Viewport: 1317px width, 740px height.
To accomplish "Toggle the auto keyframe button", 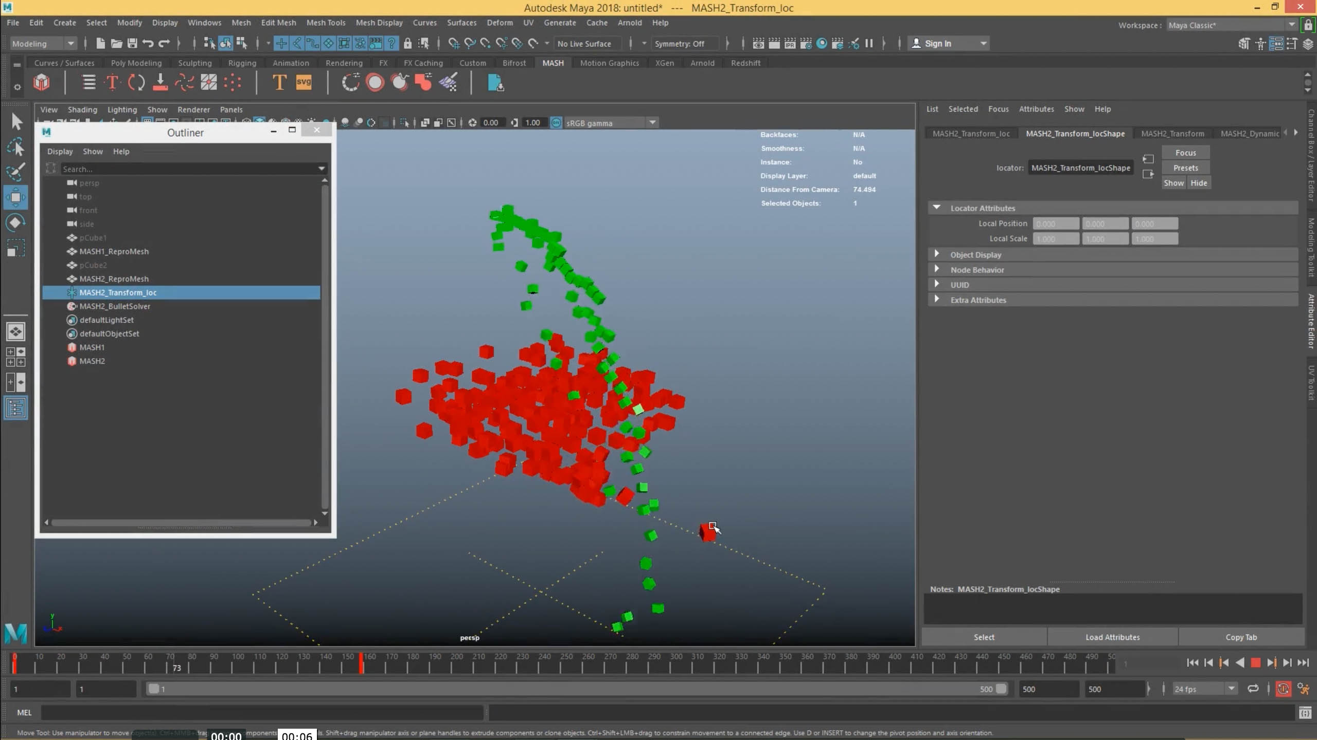I will (1283, 689).
